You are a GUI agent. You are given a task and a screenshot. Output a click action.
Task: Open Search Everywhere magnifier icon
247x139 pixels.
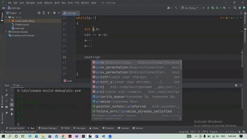(235, 8)
